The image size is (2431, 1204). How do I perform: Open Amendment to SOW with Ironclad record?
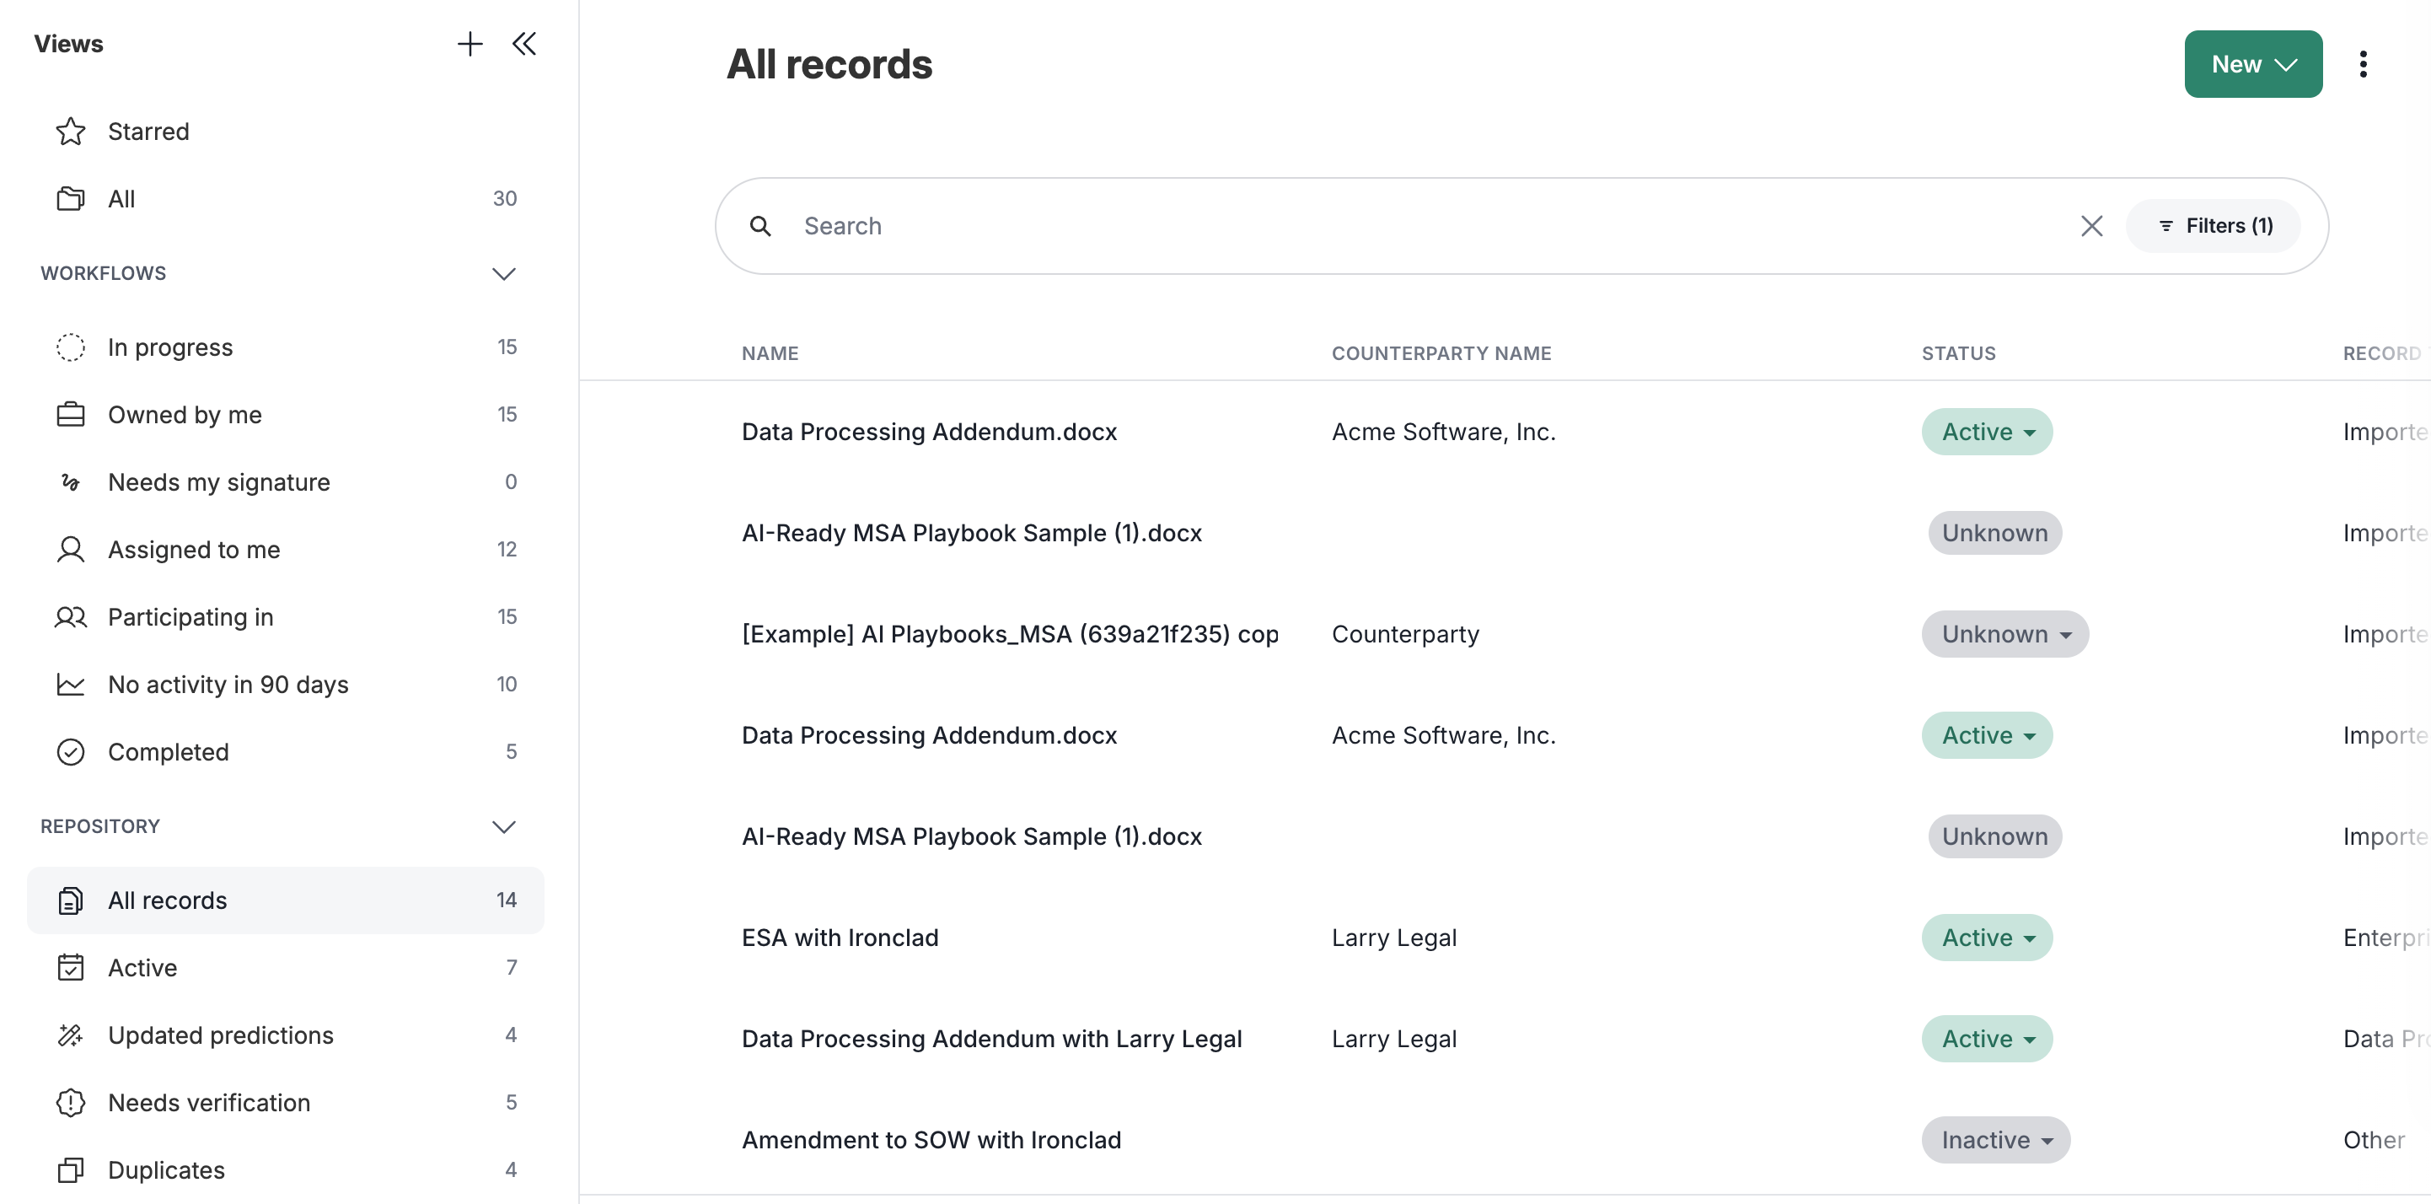(x=931, y=1140)
